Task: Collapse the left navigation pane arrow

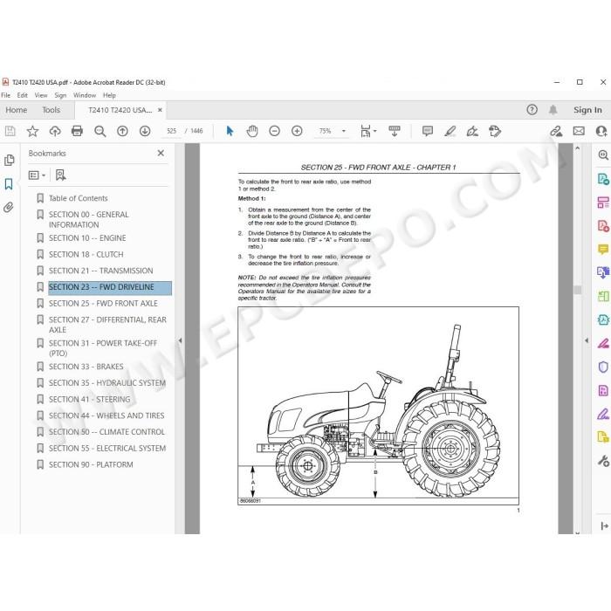Action: [180, 340]
